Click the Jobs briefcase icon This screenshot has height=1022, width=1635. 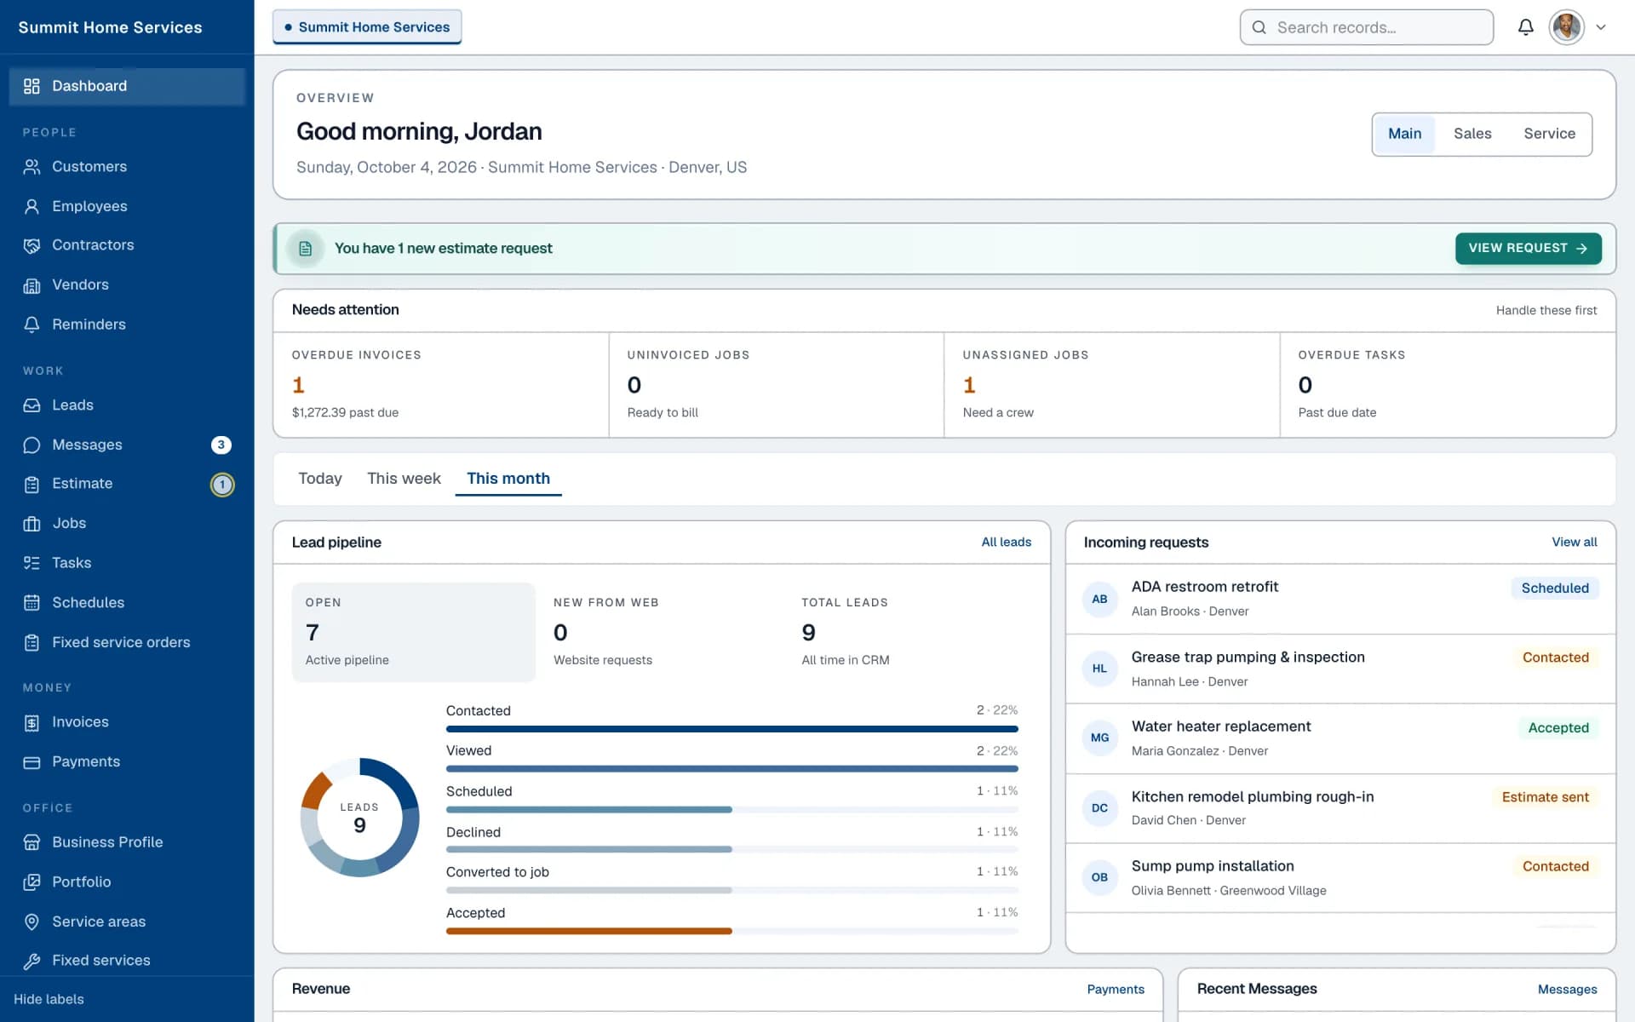click(x=32, y=524)
